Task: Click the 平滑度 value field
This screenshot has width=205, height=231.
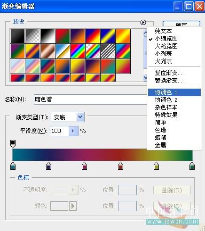Action: (60, 131)
